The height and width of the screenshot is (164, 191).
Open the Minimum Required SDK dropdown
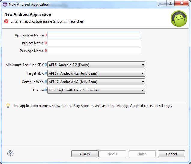pyautogui.click(x=96, y=65)
